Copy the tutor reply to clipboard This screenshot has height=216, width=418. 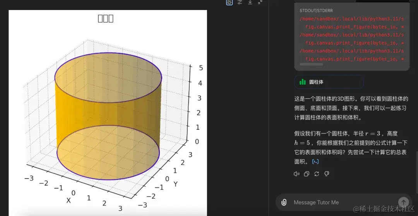pos(307,174)
